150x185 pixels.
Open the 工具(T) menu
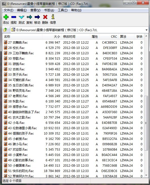[63, 10]
